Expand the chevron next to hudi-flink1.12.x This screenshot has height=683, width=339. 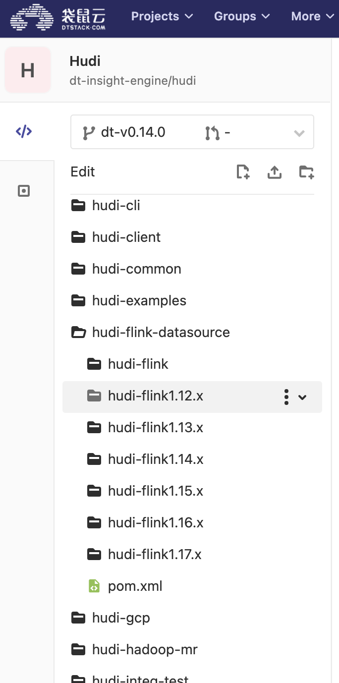[302, 397]
